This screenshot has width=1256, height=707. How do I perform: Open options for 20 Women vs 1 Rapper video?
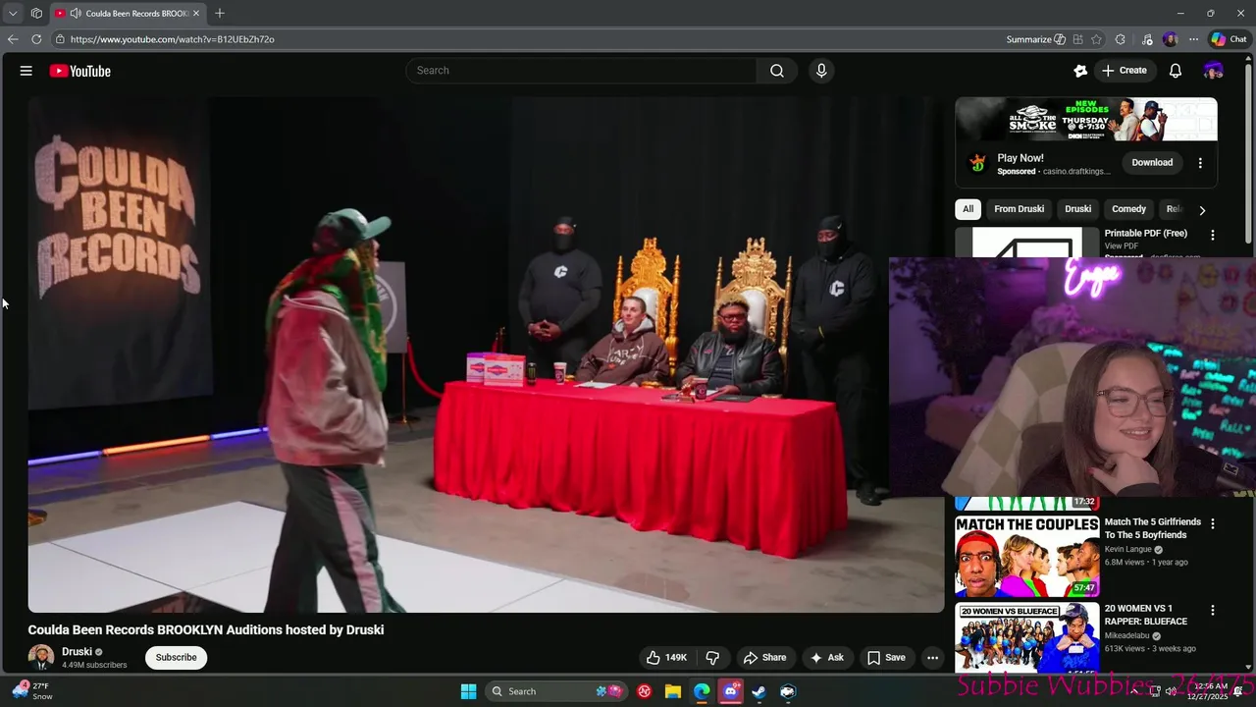coord(1213,610)
